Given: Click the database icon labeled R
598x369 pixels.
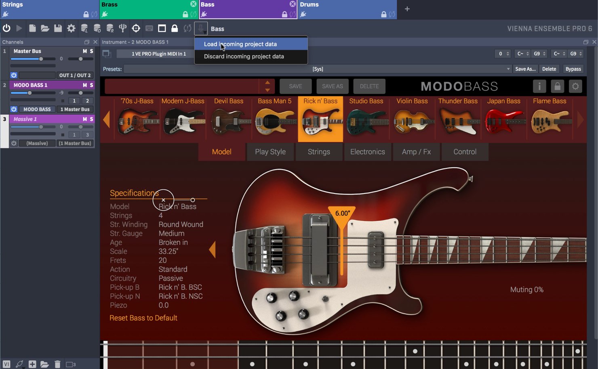Looking at the screenshot, I should click(x=110, y=28).
